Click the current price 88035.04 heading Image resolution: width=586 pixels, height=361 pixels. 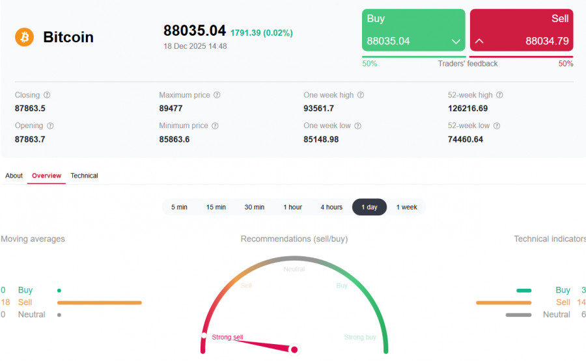tap(194, 31)
